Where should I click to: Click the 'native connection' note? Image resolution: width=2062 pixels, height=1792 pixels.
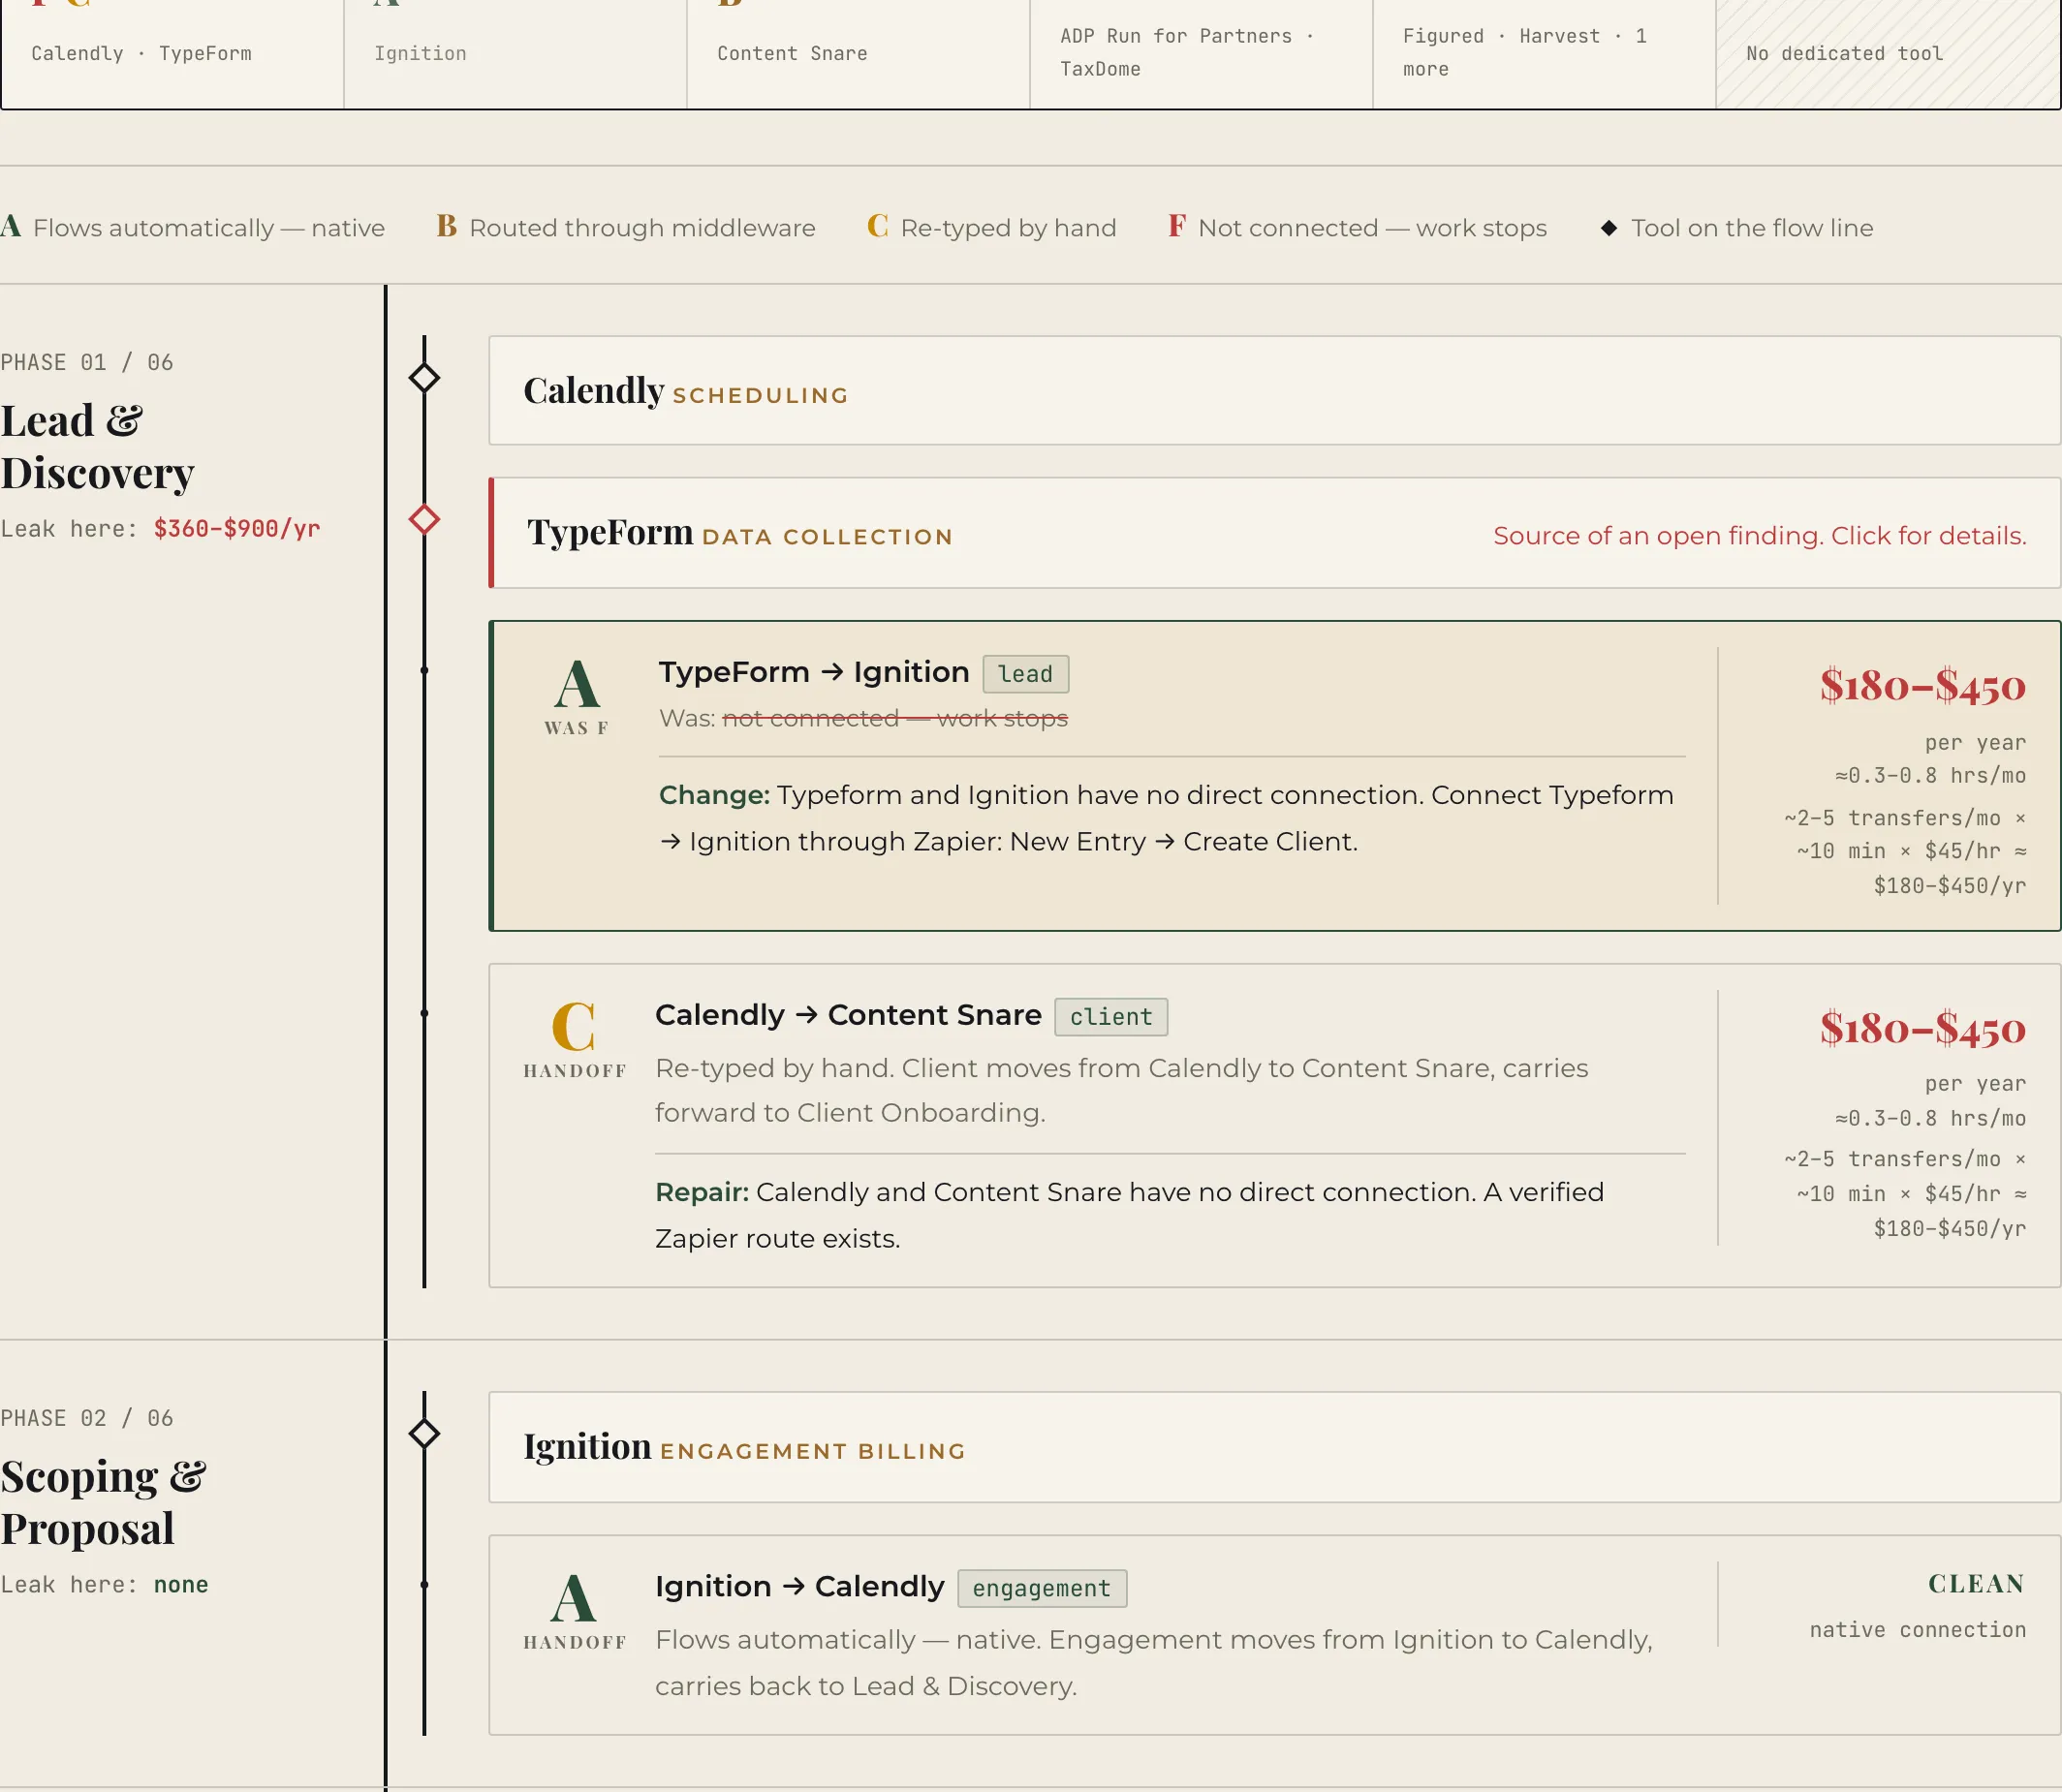coord(1918,1630)
